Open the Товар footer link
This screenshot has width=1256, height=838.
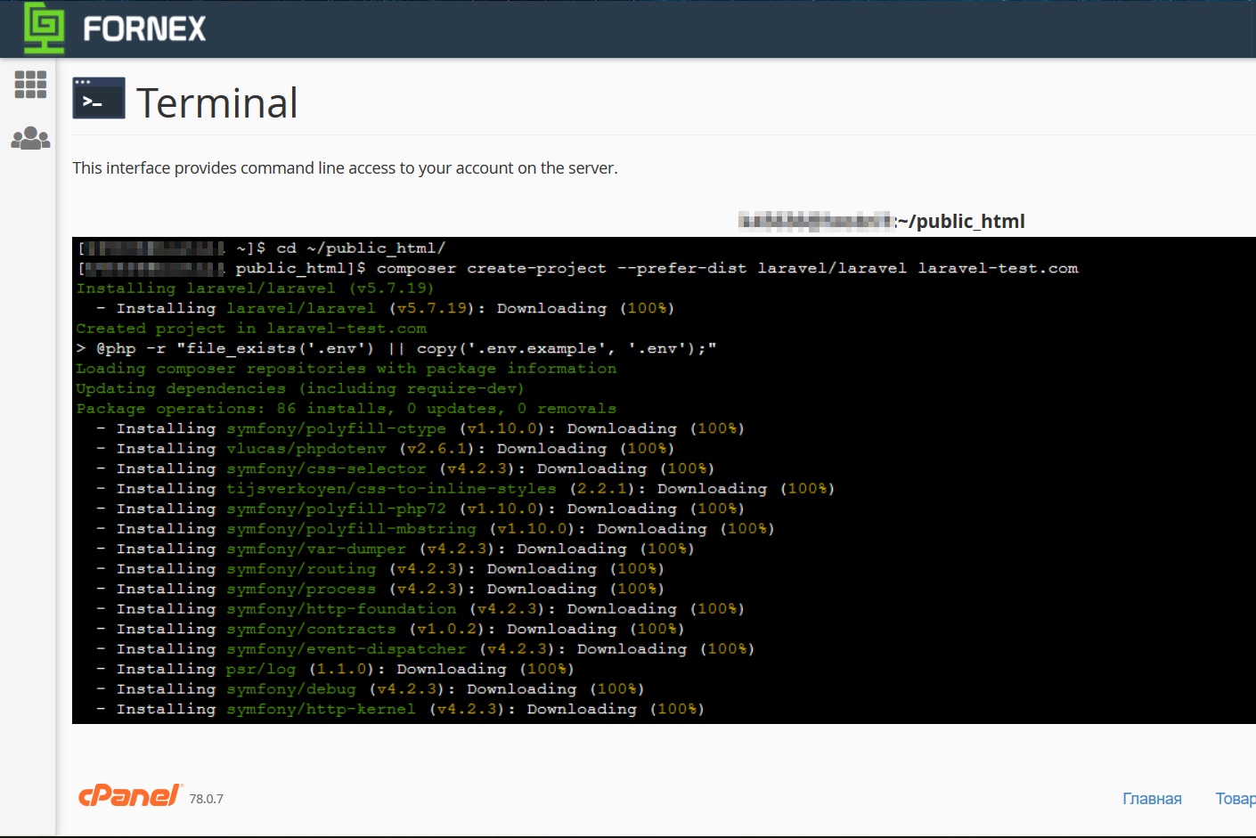(1236, 799)
